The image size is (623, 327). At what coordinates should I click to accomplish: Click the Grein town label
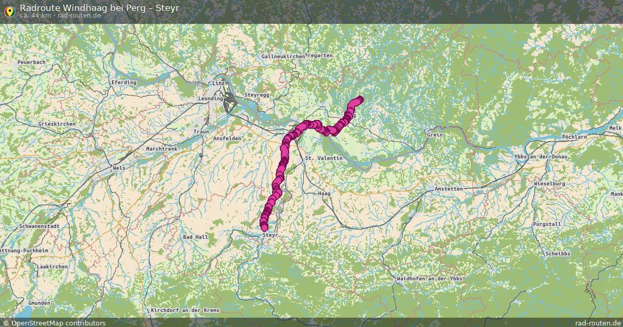[x=435, y=135]
